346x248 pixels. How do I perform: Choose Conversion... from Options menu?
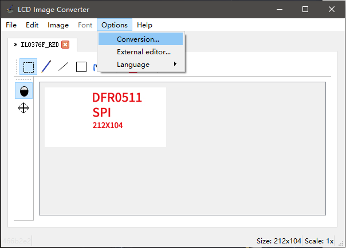(x=140, y=39)
